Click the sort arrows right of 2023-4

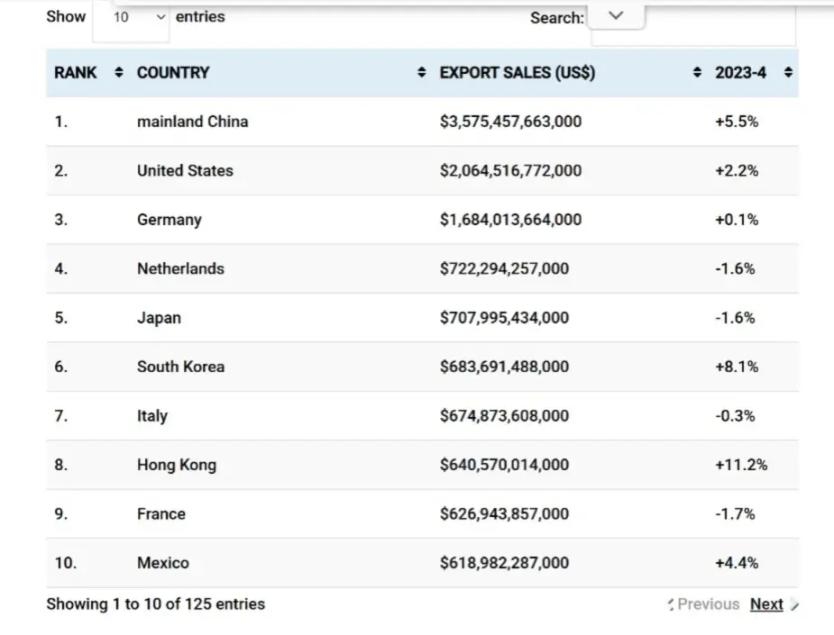pos(788,73)
